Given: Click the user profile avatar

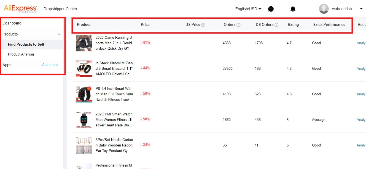Looking at the screenshot, I should pos(324,9).
